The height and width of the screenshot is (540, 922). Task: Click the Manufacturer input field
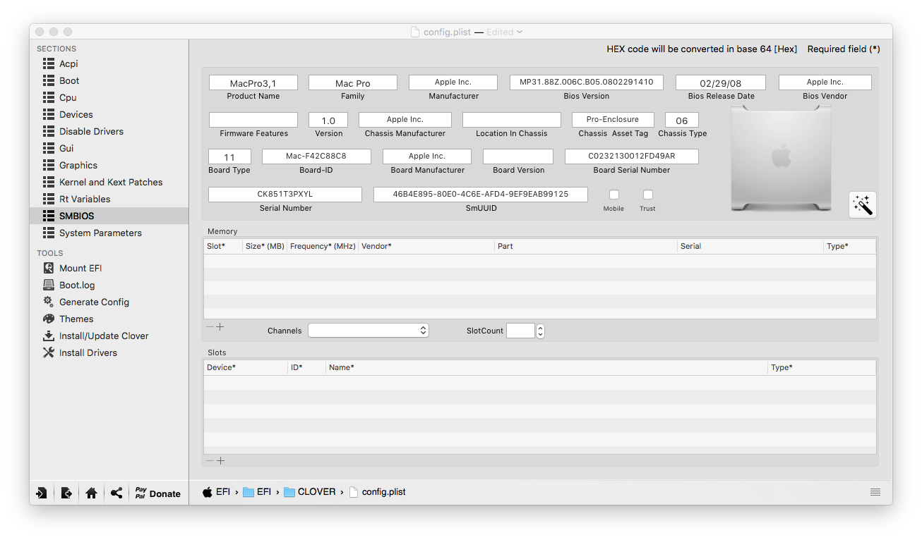453,82
